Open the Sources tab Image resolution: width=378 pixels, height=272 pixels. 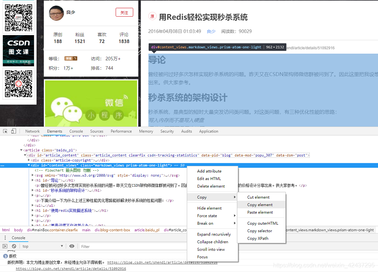click(97, 131)
